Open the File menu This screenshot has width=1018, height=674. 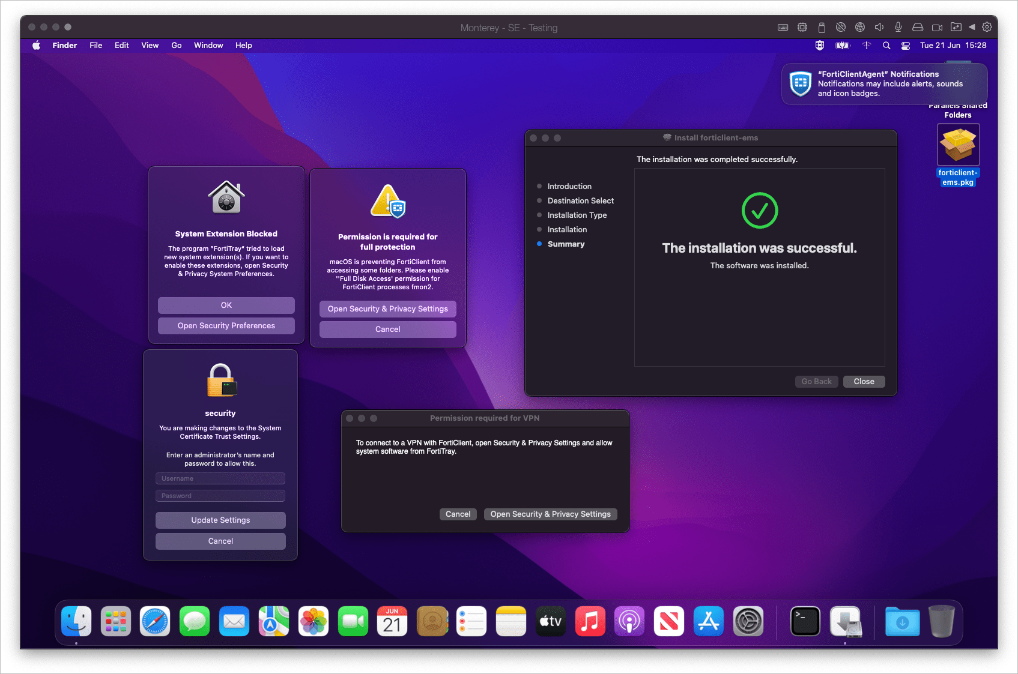coord(96,46)
